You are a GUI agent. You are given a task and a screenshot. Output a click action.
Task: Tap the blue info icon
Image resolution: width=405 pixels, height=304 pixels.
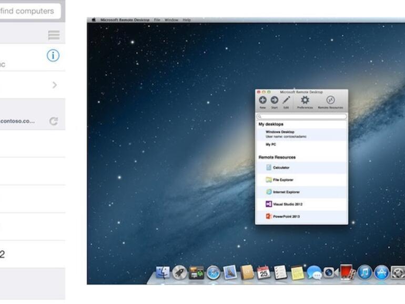click(x=53, y=56)
